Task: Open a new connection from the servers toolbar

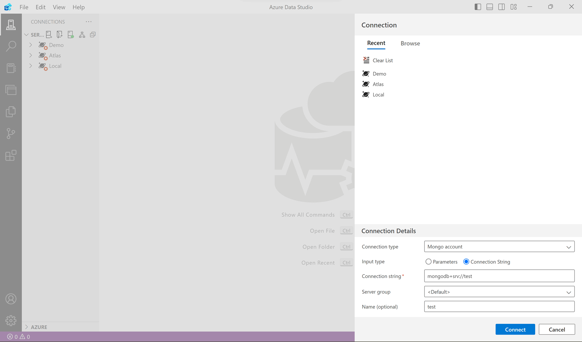Action: click(49, 35)
